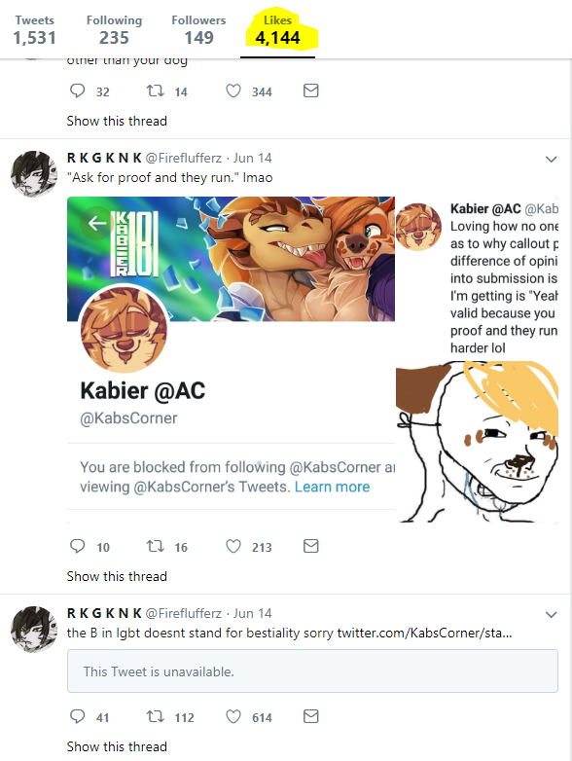Click 'Learn more' link in blocked notice
The image size is (572, 761).
(x=333, y=487)
